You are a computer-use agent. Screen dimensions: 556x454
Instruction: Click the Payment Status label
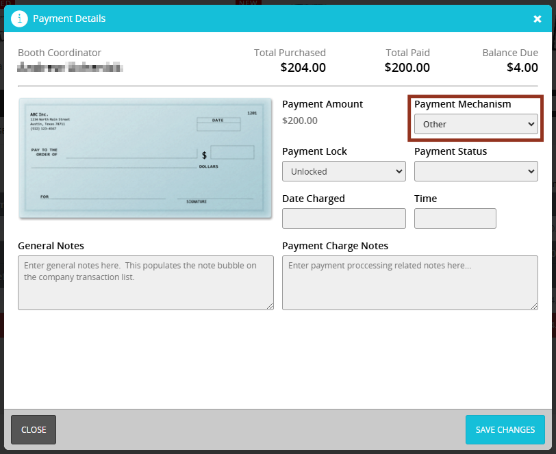[451, 151]
